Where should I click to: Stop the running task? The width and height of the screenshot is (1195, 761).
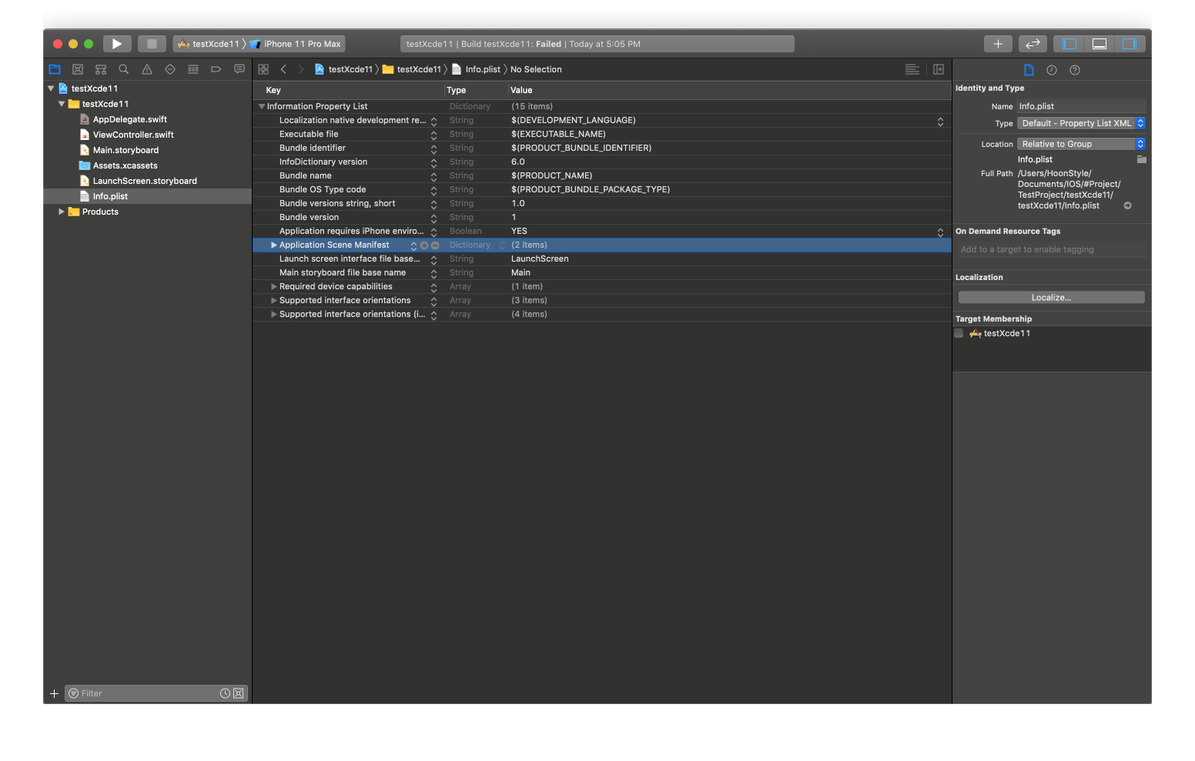(x=152, y=44)
